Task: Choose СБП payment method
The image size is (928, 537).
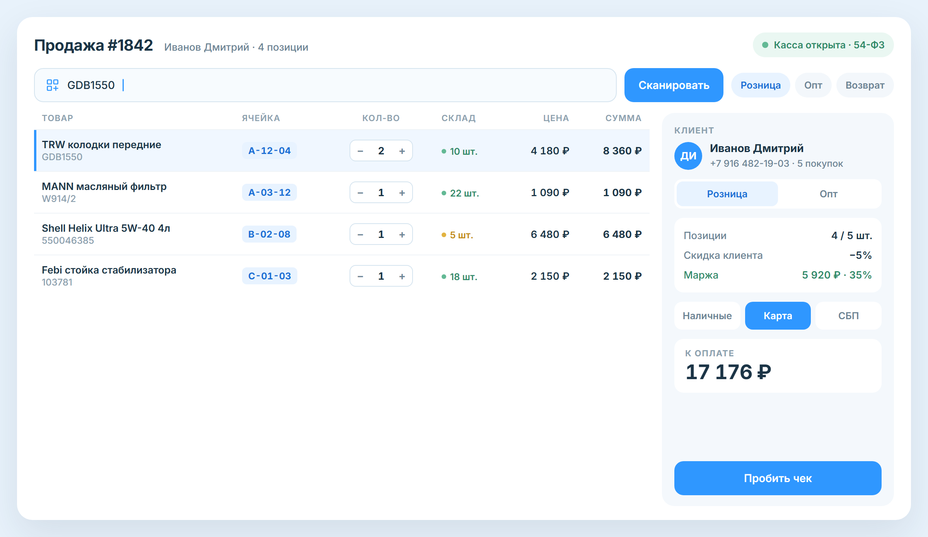Action: (x=848, y=316)
